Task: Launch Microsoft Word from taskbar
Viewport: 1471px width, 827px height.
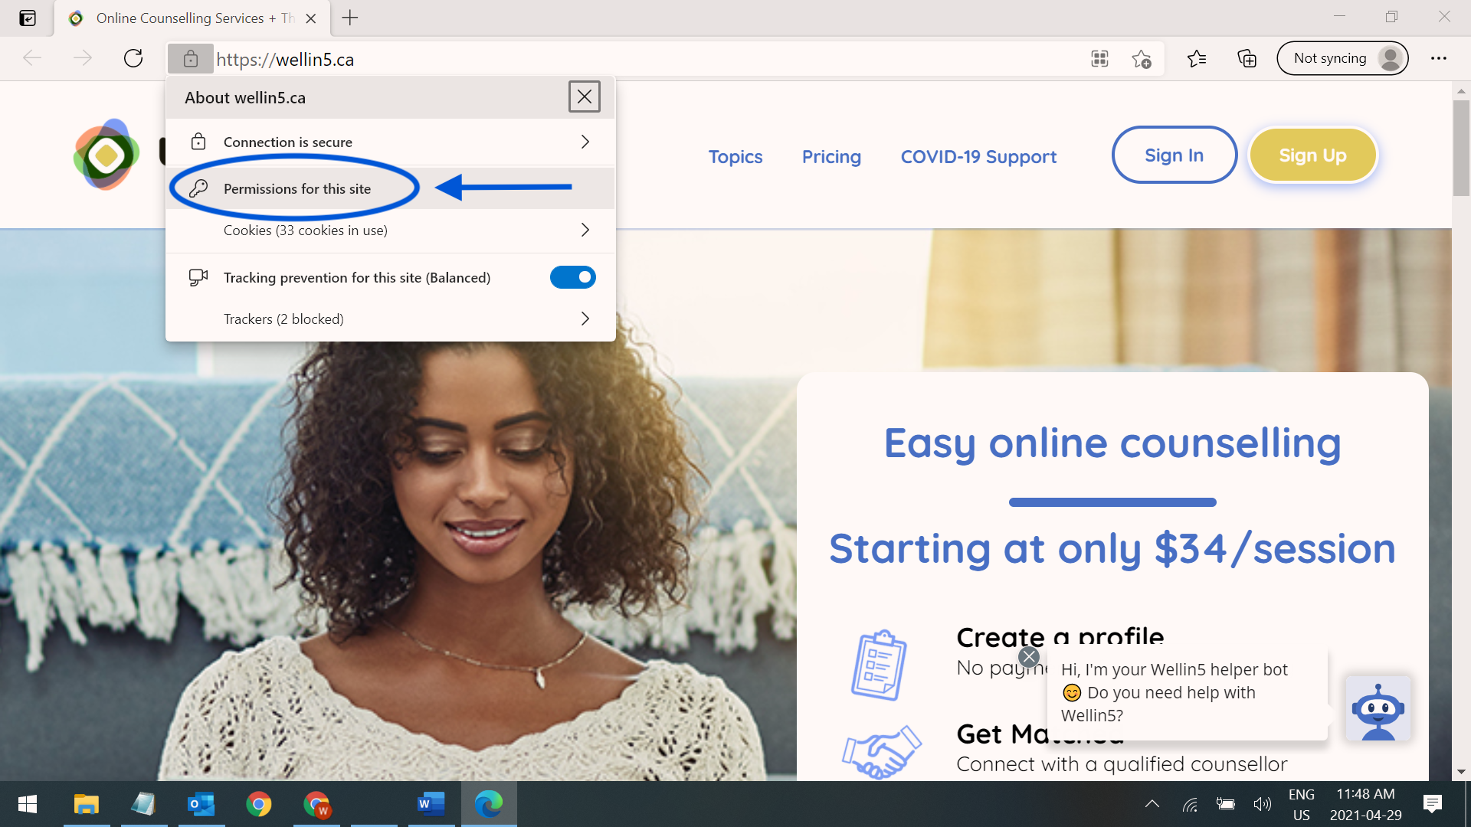Action: click(431, 804)
